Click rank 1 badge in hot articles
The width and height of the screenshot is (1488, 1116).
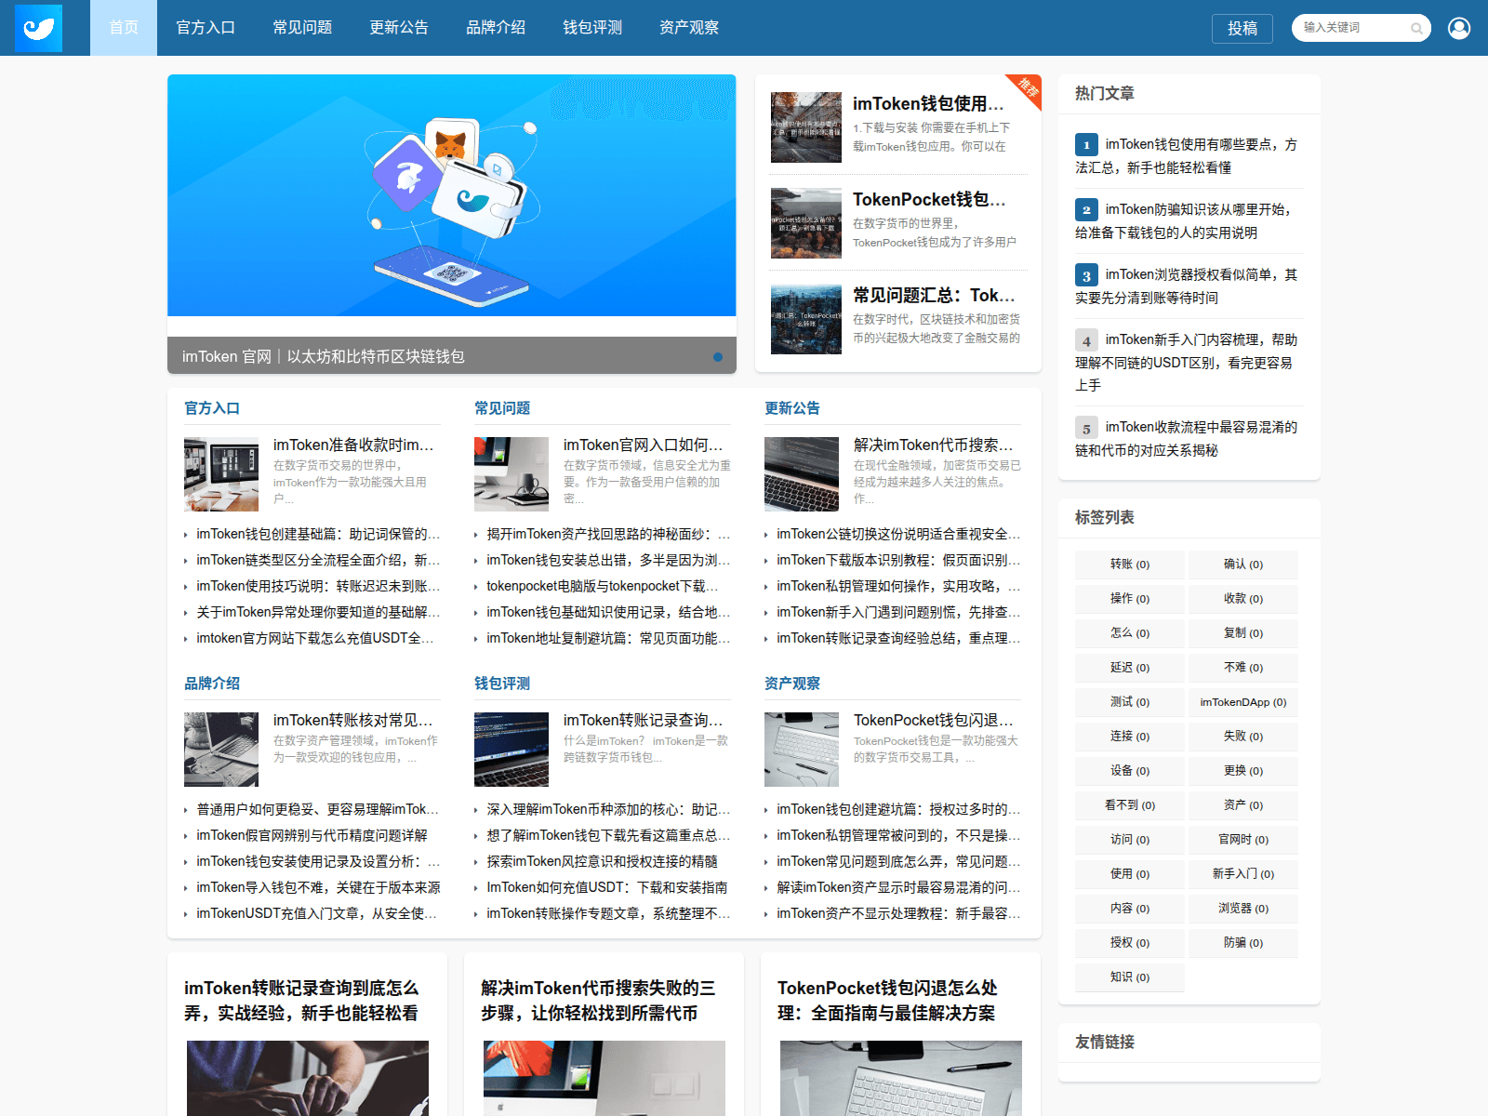(1086, 145)
